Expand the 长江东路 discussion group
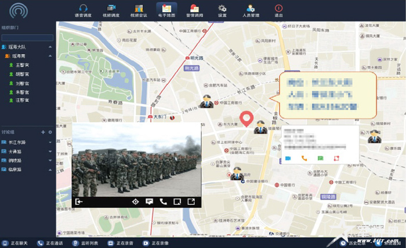This screenshot has height=248, width=406. coord(50,142)
